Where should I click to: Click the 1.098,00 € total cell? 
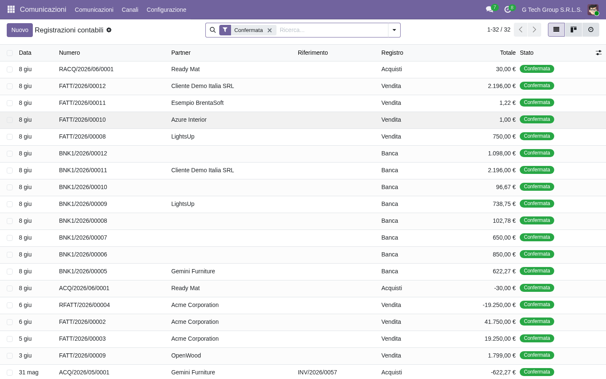[502, 153]
